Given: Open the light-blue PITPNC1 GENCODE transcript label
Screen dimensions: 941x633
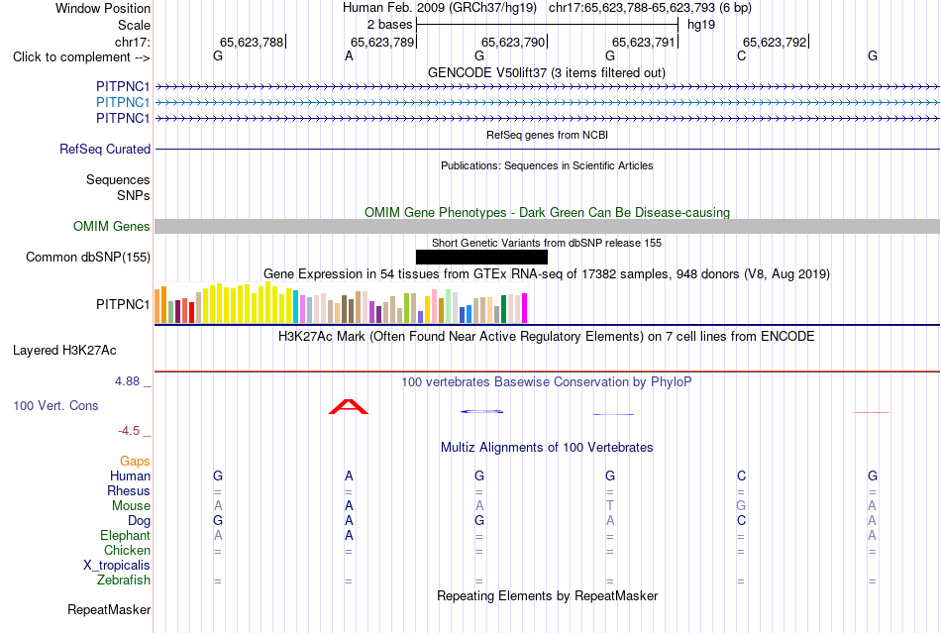Looking at the screenshot, I should pos(123,103).
